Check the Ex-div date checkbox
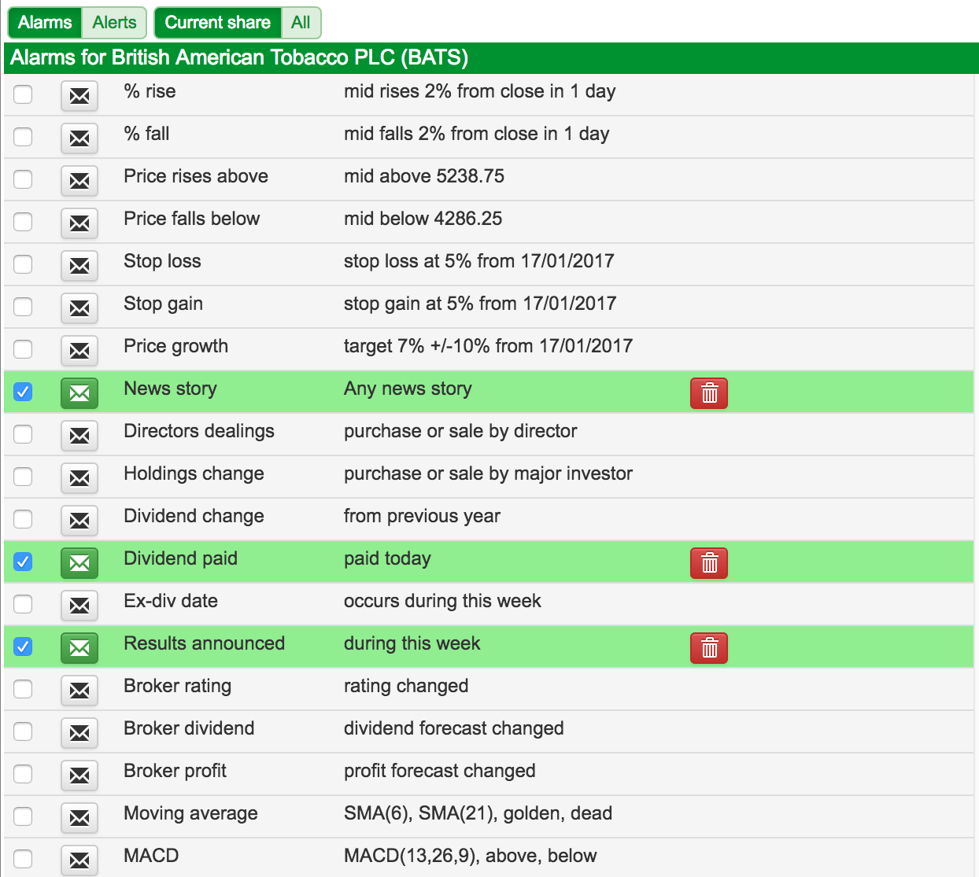The image size is (979, 877). pyautogui.click(x=23, y=604)
